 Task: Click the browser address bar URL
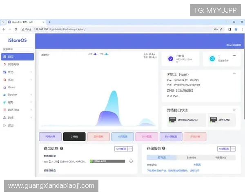60,29
